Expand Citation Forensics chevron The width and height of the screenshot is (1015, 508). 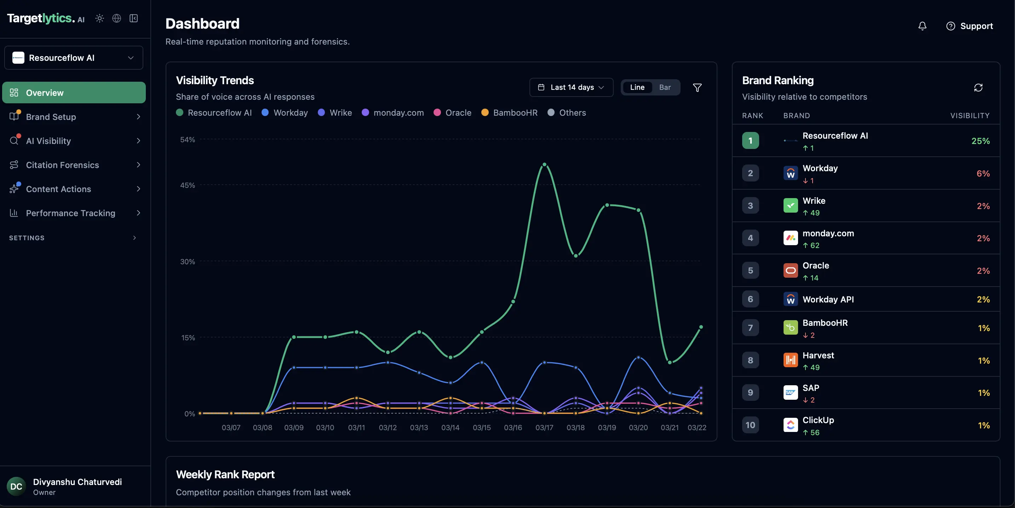pyautogui.click(x=138, y=164)
